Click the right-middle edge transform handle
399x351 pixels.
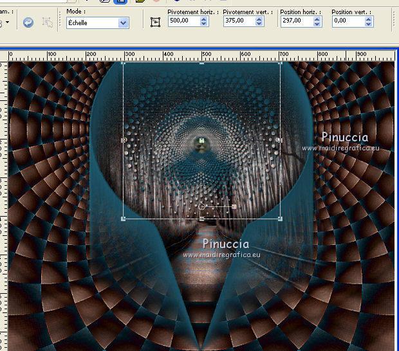[280, 140]
